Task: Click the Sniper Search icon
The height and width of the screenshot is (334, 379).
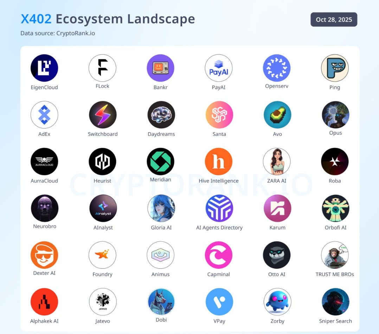Action: pyautogui.click(x=335, y=302)
